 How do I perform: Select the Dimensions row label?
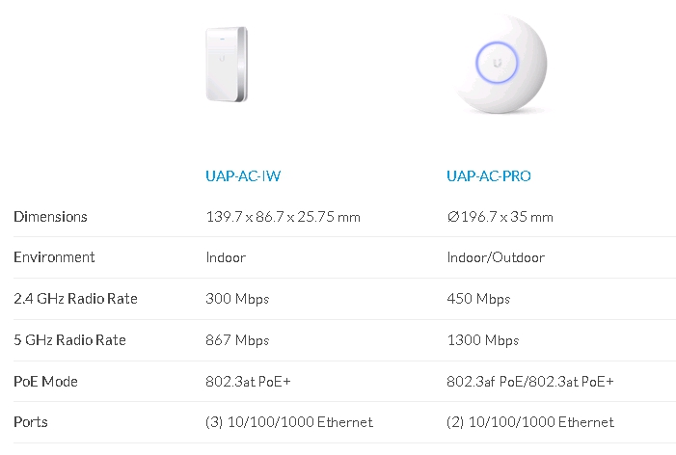pos(50,217)
